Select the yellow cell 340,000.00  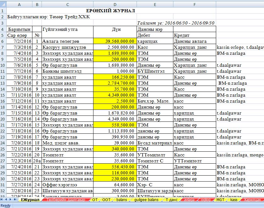pos(115,149)
